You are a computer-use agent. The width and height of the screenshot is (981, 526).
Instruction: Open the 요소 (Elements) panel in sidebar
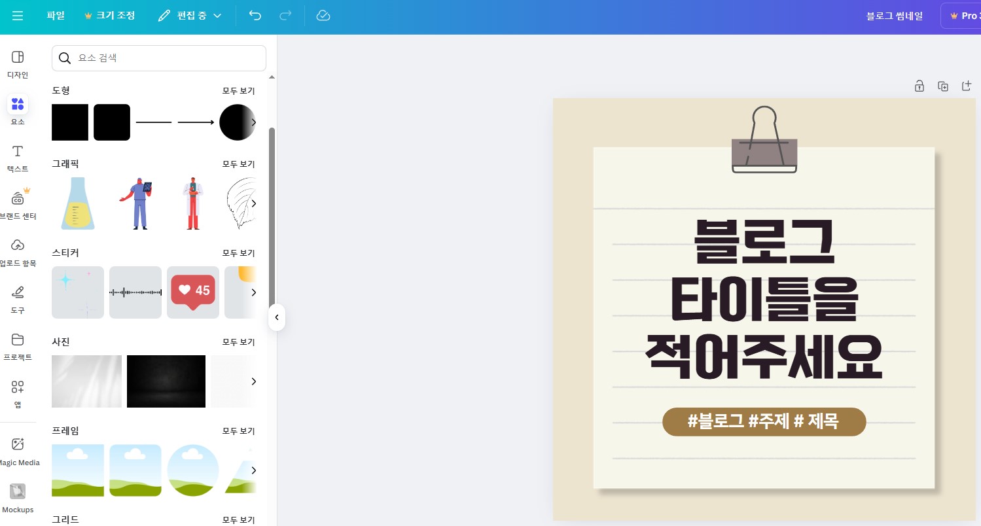(x=18, y=110)
